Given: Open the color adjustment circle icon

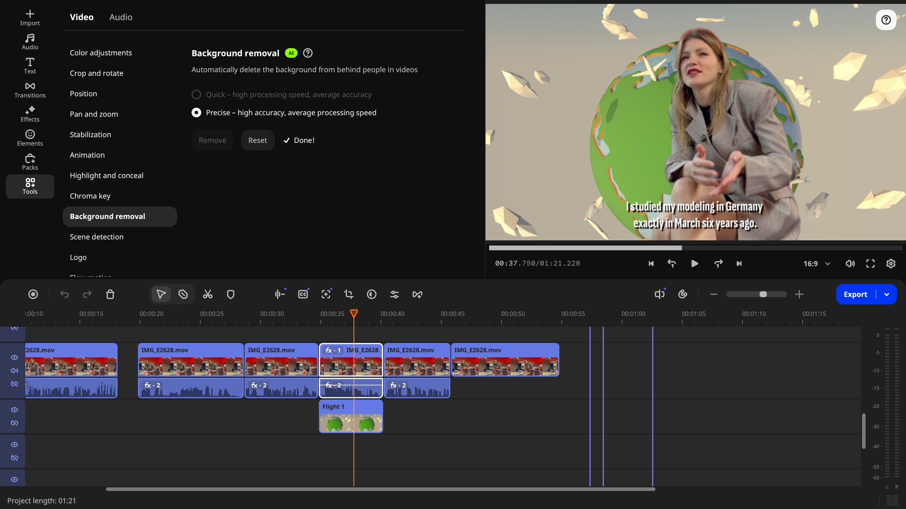Looking at the screenshot, I should (x=371, y=294).
